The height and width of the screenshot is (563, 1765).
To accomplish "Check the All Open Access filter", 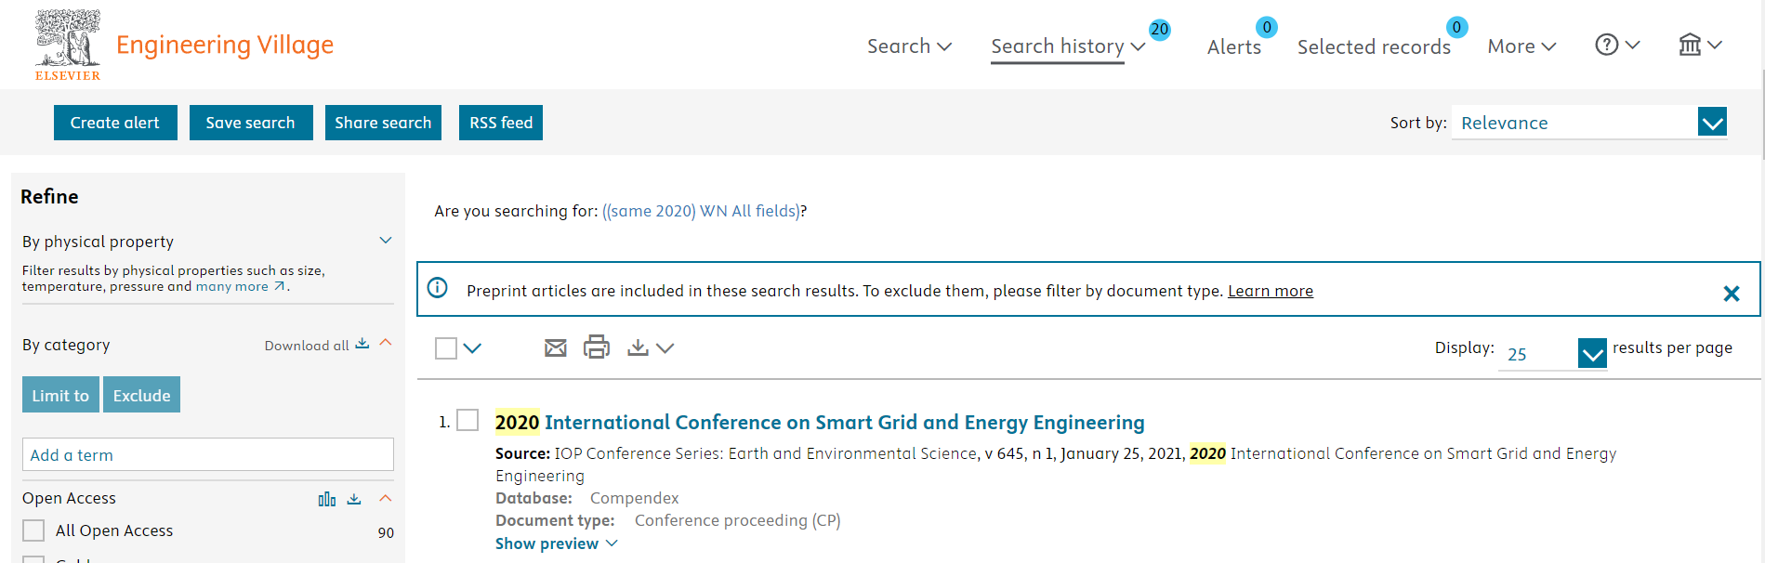I will pos(33,530).
